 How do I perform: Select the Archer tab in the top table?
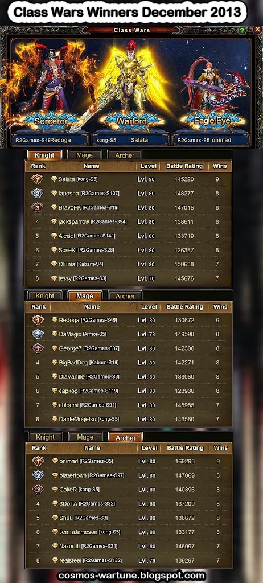tap(125, 155)
